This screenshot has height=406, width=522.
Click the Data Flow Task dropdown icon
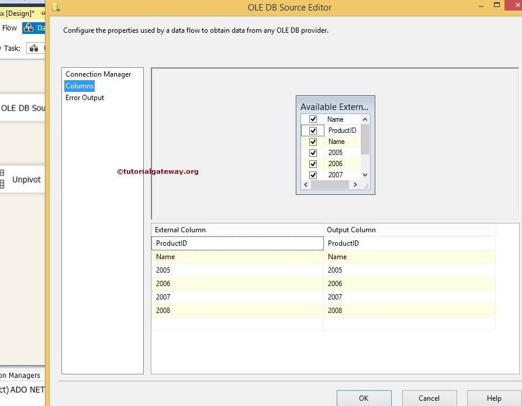[34, 49]
